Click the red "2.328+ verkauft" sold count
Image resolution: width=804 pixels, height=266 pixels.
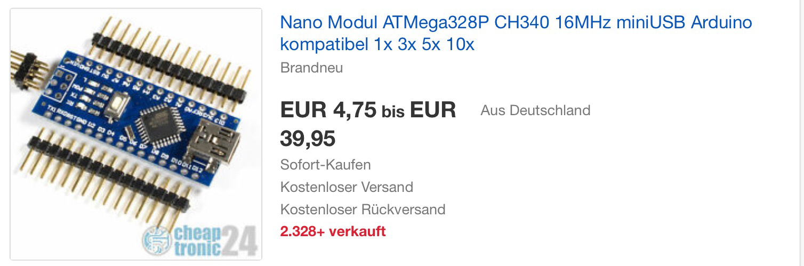333,232
